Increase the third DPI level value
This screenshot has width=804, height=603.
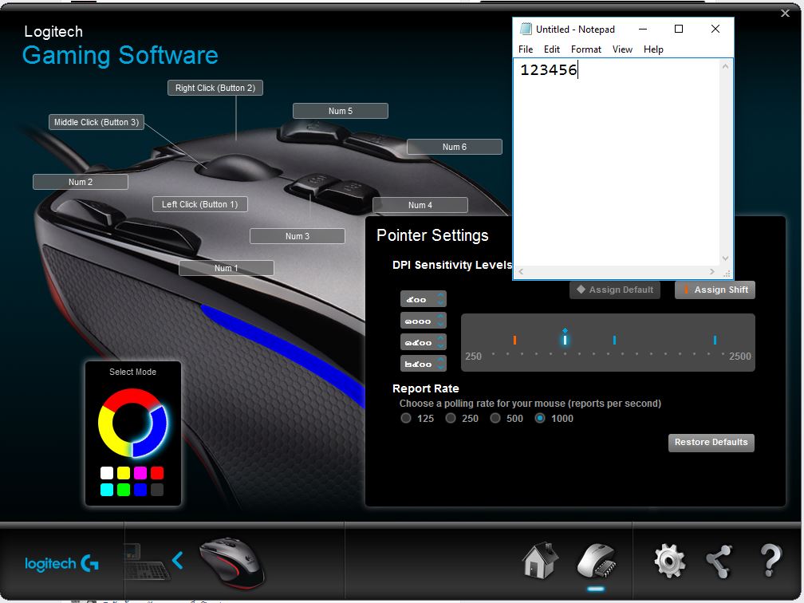(x=441, y=338)
